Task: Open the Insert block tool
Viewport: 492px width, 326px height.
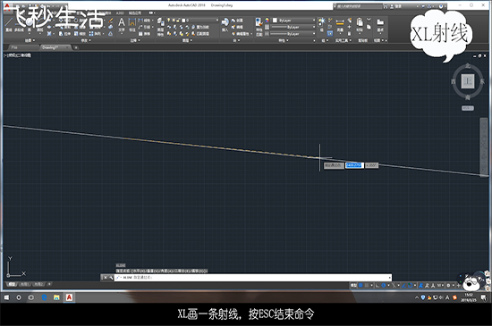Action: pos(225,24)
